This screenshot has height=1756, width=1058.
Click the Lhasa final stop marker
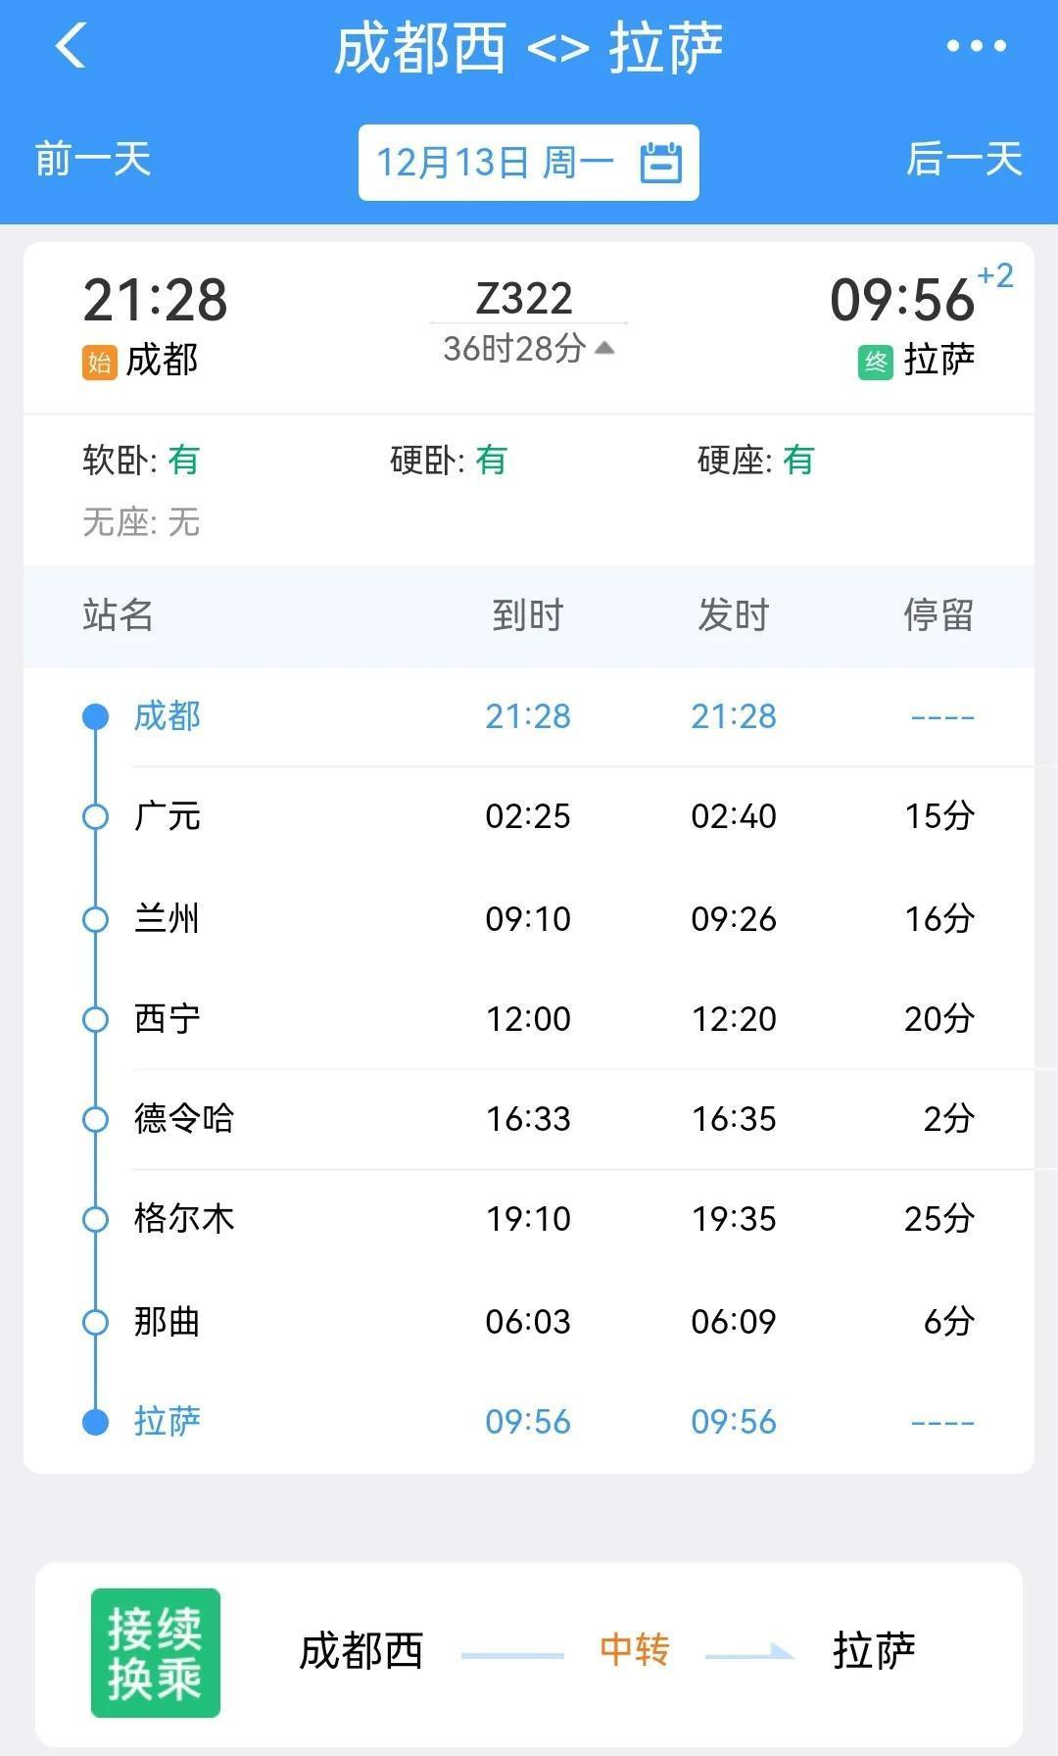coord(95,1422)
